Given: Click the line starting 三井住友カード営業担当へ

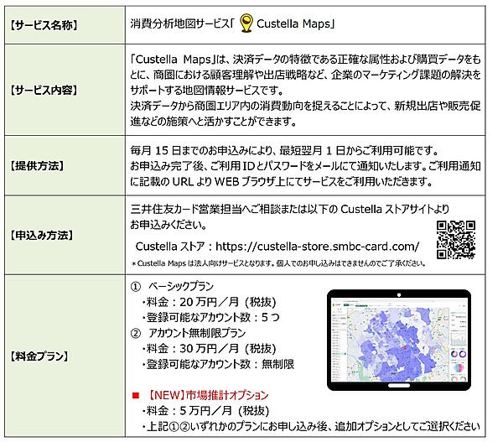Looking at the screenshot, I should pos(290,210).
